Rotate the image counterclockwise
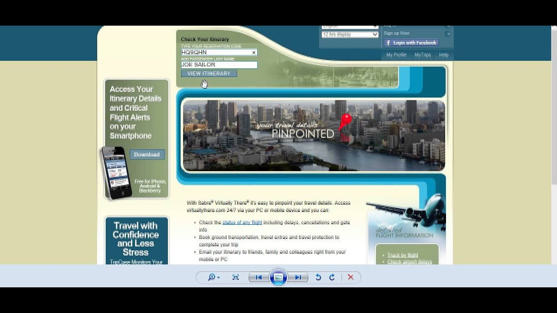 click(318, 277)
